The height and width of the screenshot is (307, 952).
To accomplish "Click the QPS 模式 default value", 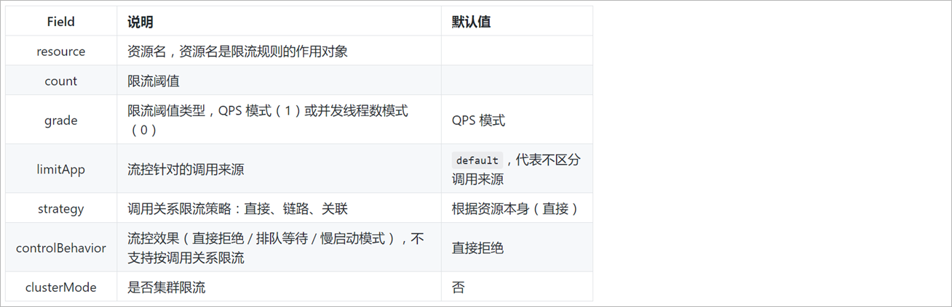I will pyautogui.click(x=478, y=120).
